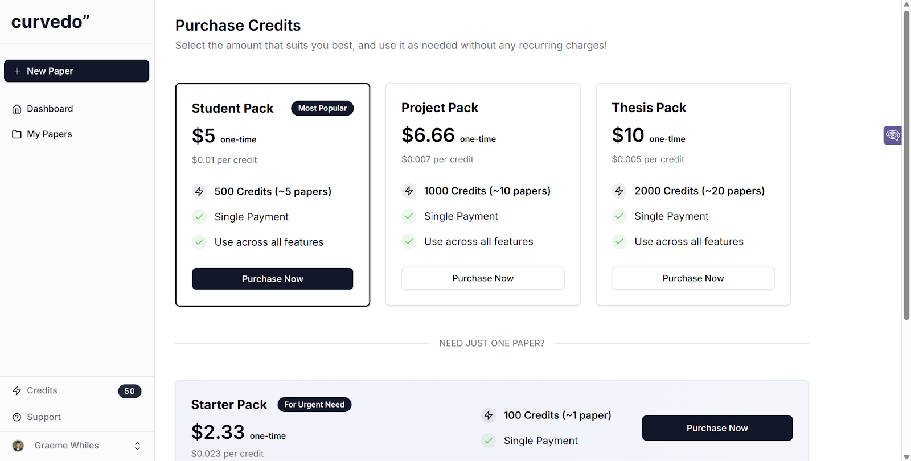This screenshot has width=911, height=461.
Task: Click the lightning bolt beside 100 Credits
Action: pyautogui.click(x=489, y=415)
